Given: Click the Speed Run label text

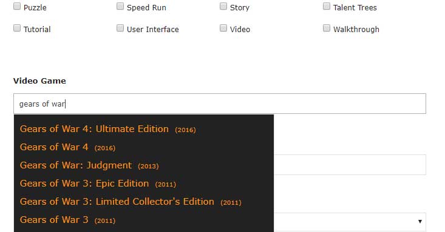Looking at the screenshot, I should (146, 8).
